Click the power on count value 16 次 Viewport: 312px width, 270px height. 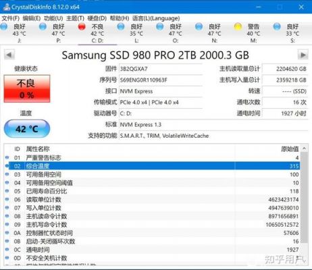click(x=285, y=103)
